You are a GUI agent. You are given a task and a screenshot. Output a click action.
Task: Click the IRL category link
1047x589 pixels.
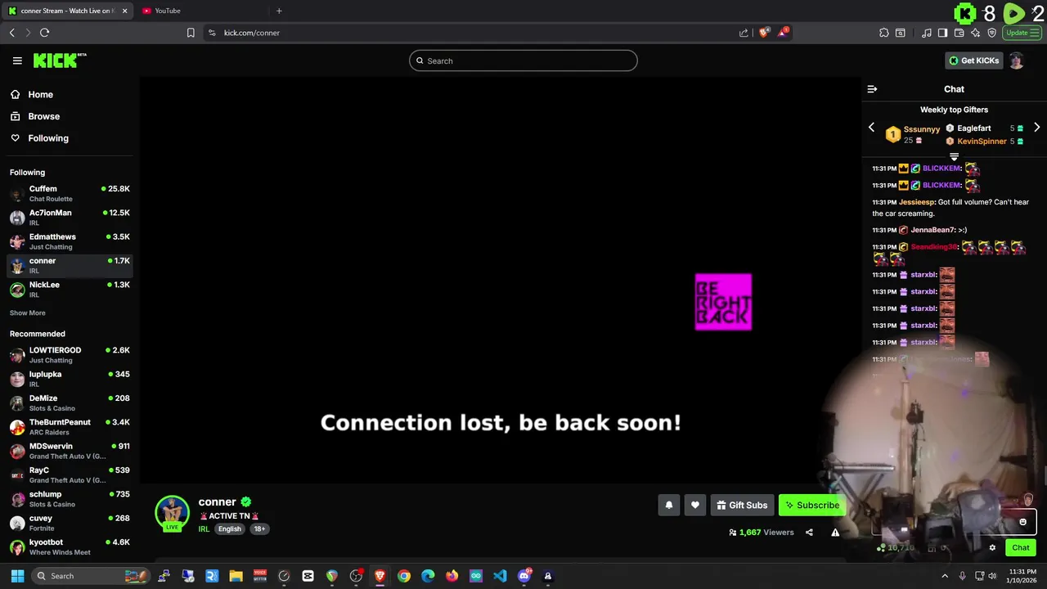coord(204,529)
